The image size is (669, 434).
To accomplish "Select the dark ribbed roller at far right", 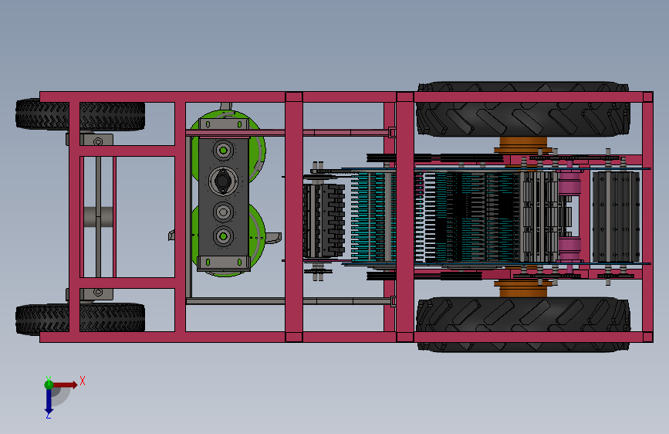I will pyautogui.click(x=616, y=216).
